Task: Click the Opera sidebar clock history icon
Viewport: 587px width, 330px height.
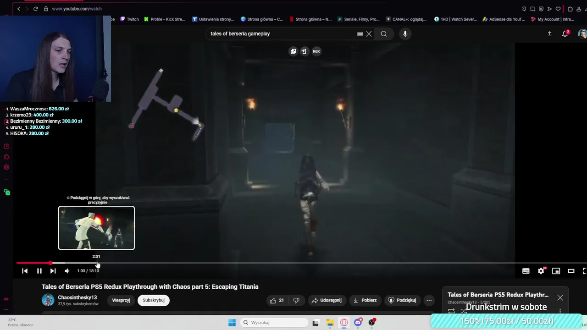Action: tap(6, 147)
